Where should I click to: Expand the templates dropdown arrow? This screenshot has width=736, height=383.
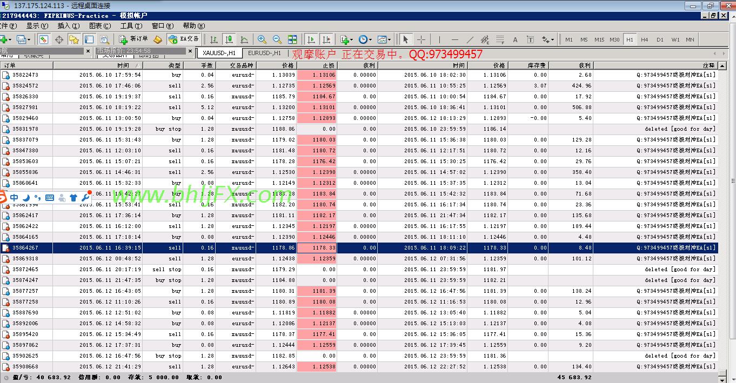pyautogui.click(x=389, y=39)
